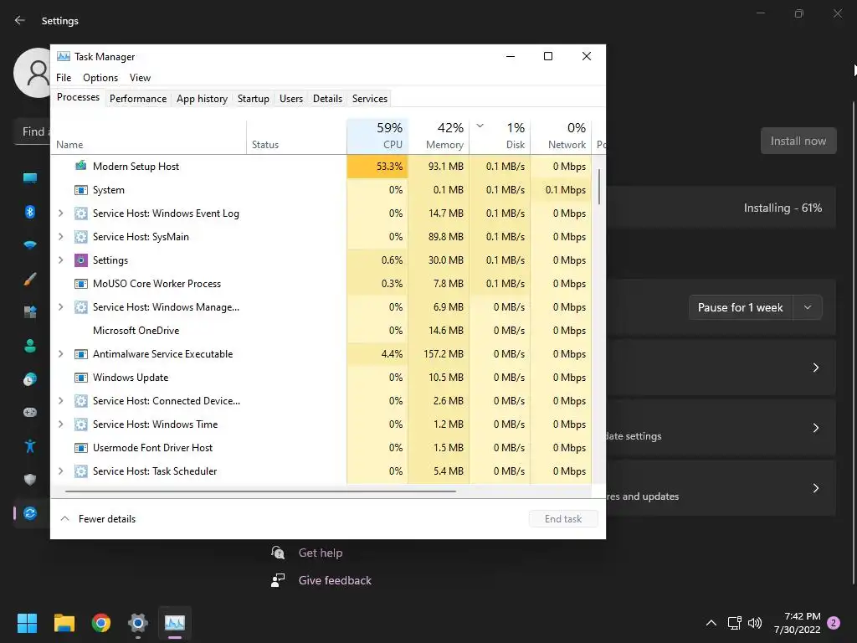
Task: Click the Usermode Font Driver Host icon
Action: point(81,448)
